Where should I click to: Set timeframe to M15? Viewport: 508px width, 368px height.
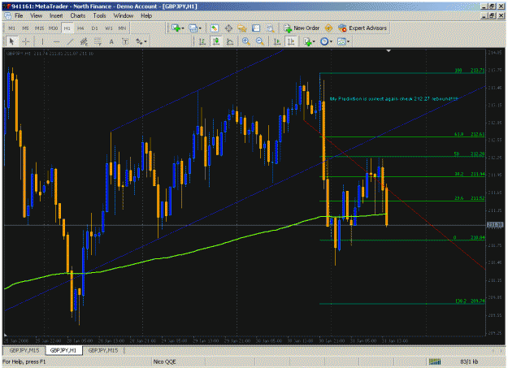[39, 28]
